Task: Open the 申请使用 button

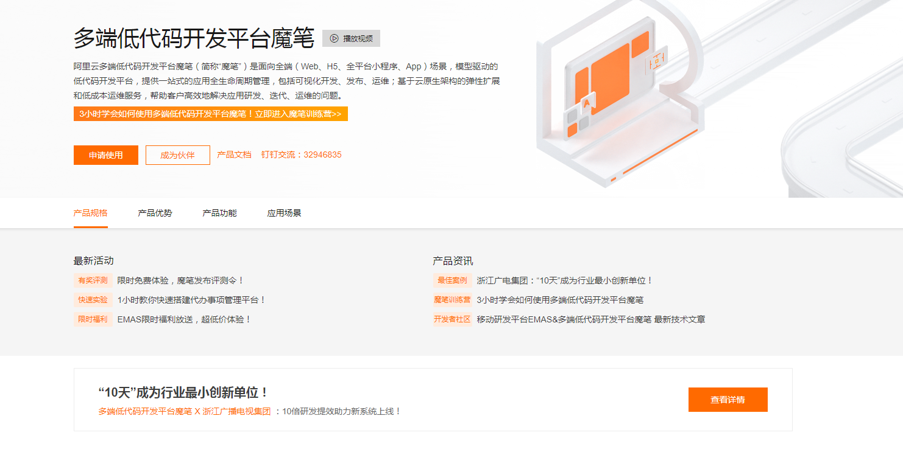Action: click(x=106, y=155)
